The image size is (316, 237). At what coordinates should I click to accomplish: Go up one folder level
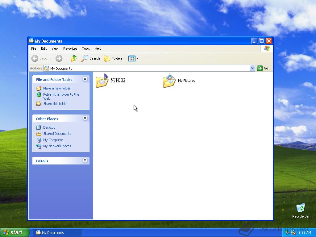pos(73,58)
